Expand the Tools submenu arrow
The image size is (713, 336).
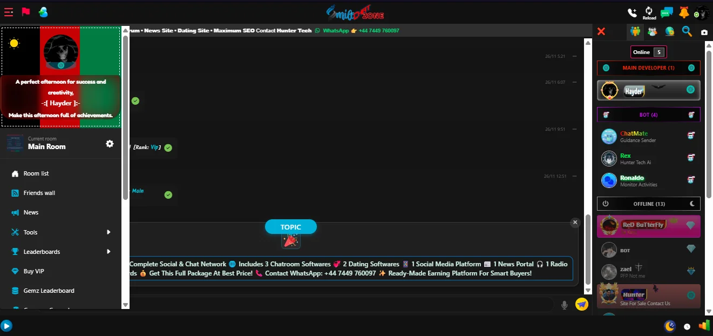[108, 232]
